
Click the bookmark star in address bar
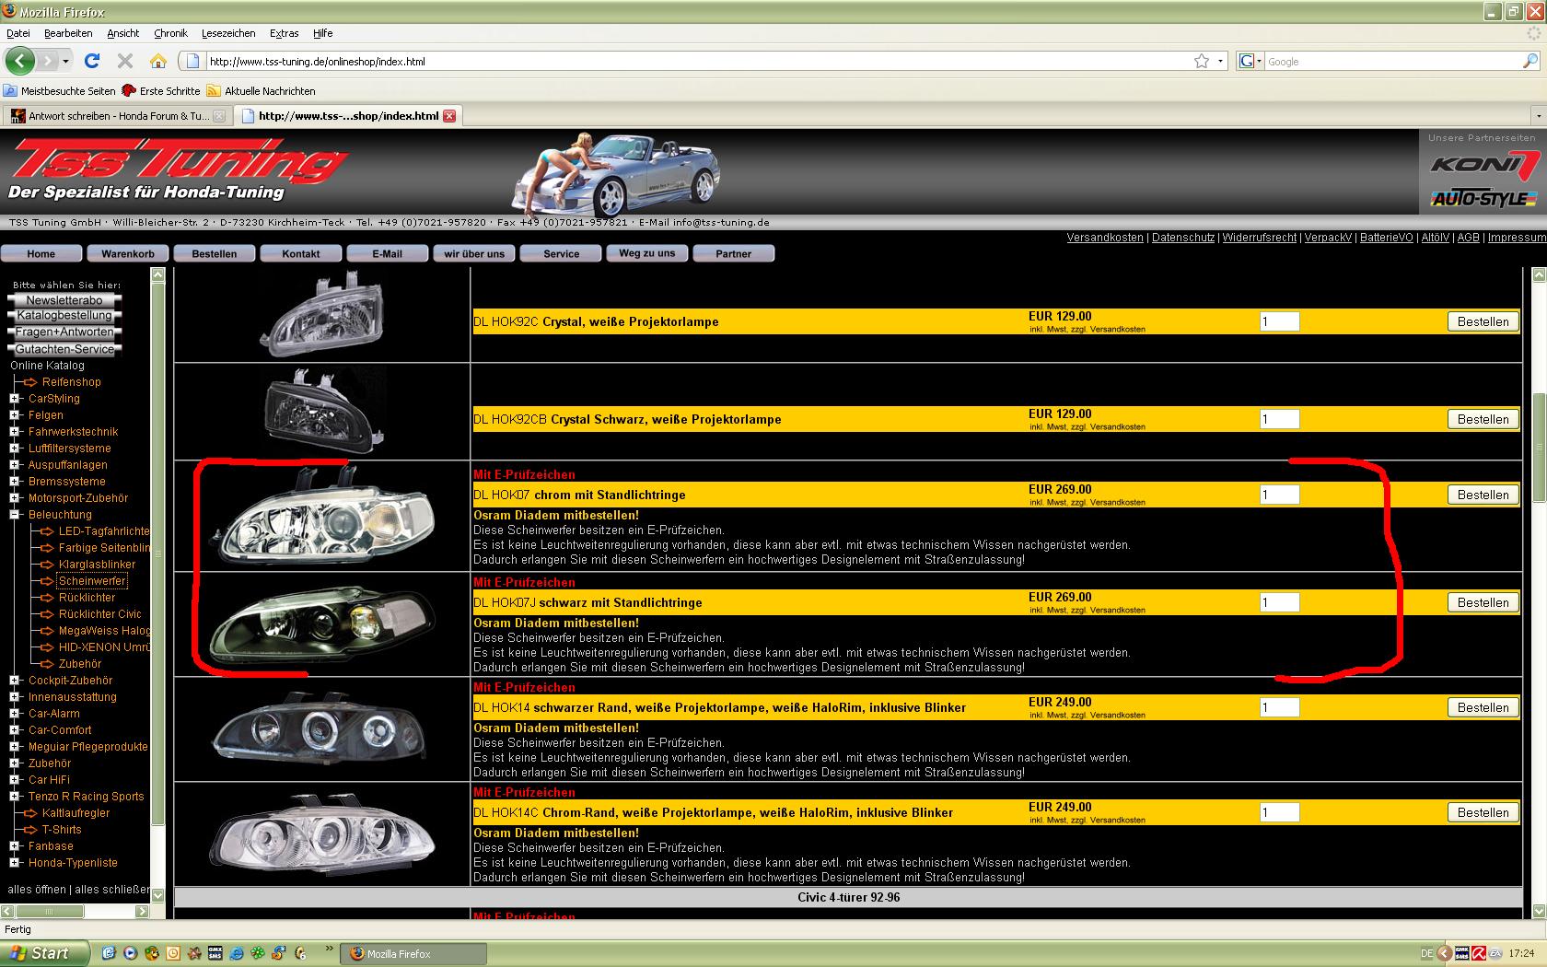coord(1202,61)
